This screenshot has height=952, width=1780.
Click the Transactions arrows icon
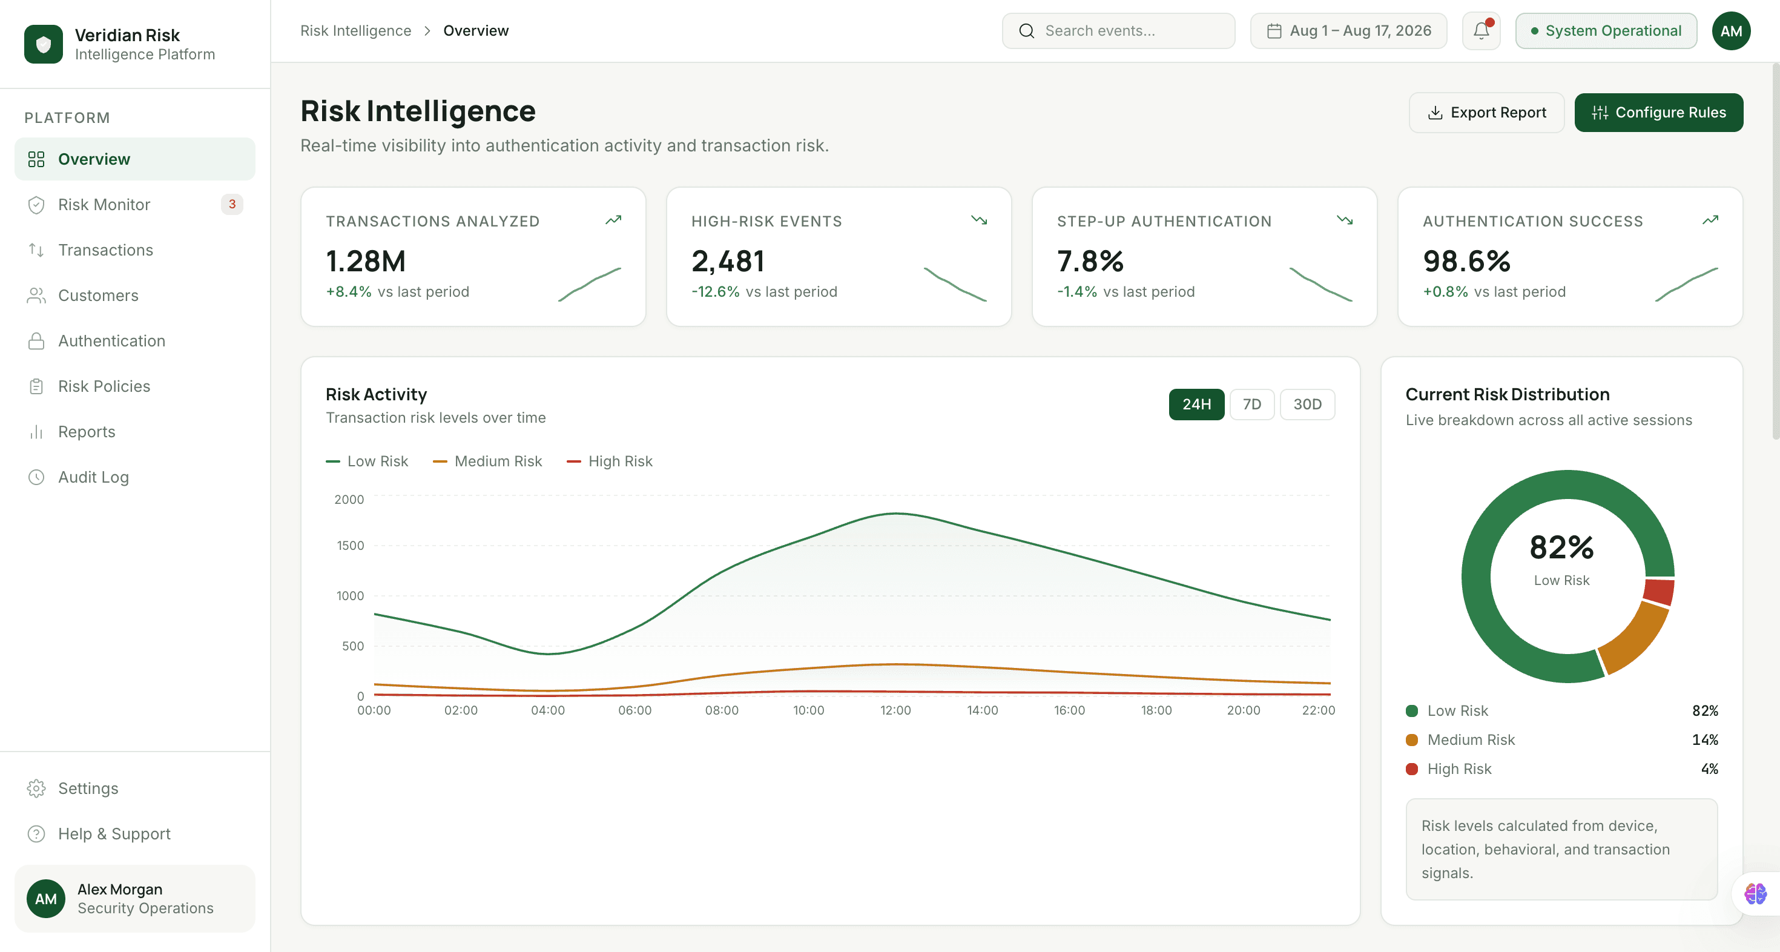[x=36, y=250]
